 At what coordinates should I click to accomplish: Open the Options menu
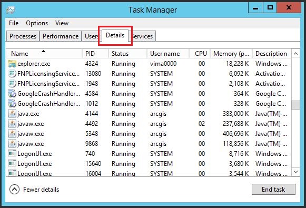tap(37, 23)
